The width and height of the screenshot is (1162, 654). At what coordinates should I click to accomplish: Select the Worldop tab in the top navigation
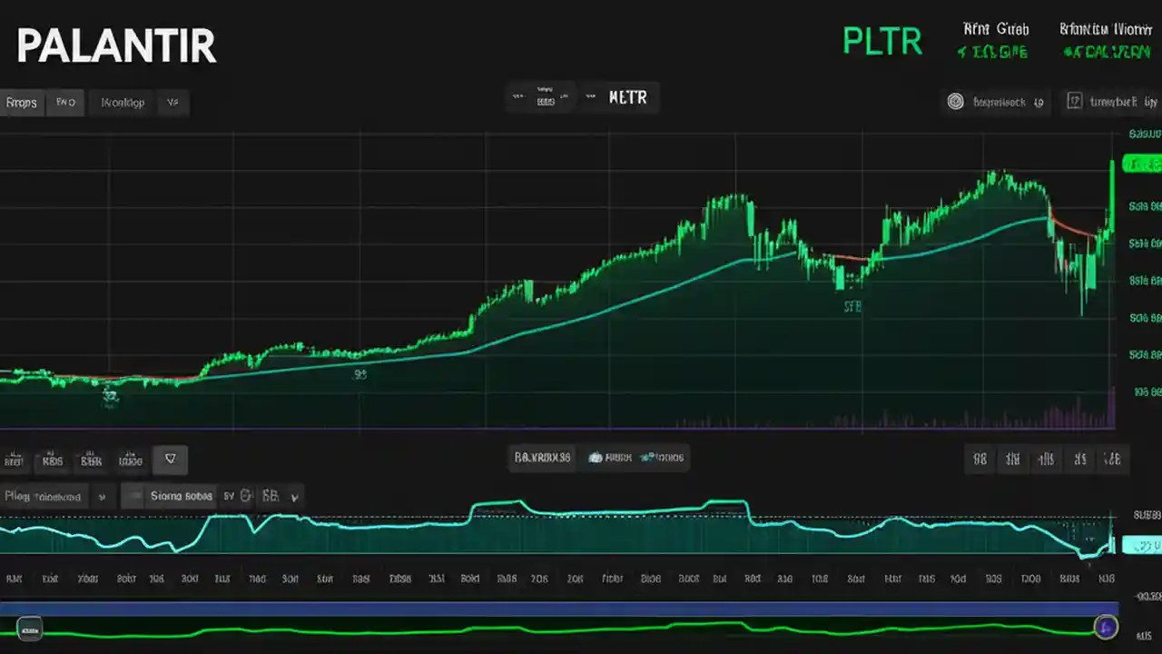(123, 102)
